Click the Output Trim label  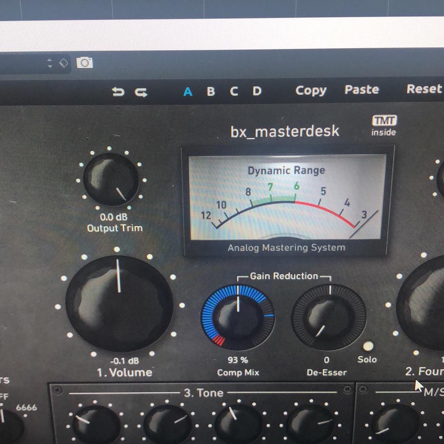(x=115, y=228)
